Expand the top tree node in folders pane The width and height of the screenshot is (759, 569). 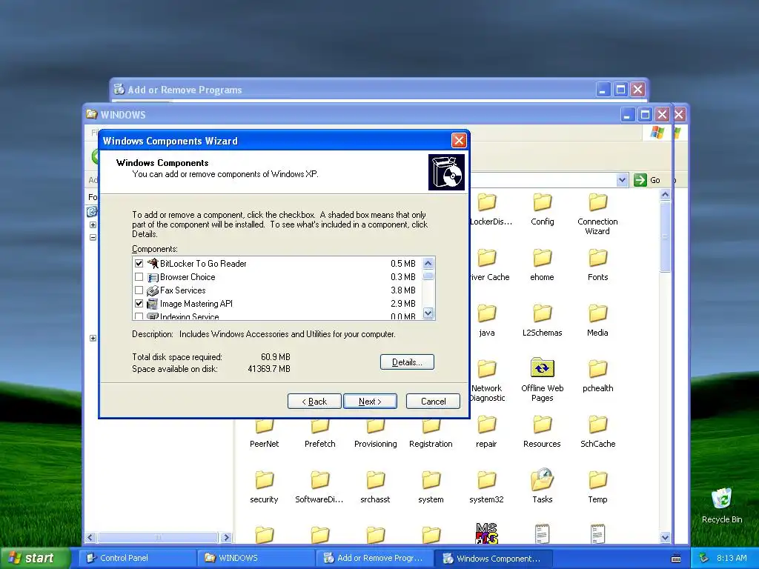pyautogui.click(x=93, y=225)
